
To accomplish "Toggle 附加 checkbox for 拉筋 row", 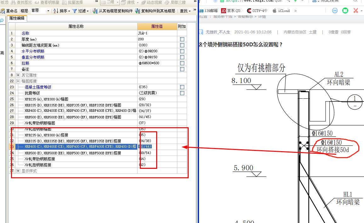I will pos(182,63).
